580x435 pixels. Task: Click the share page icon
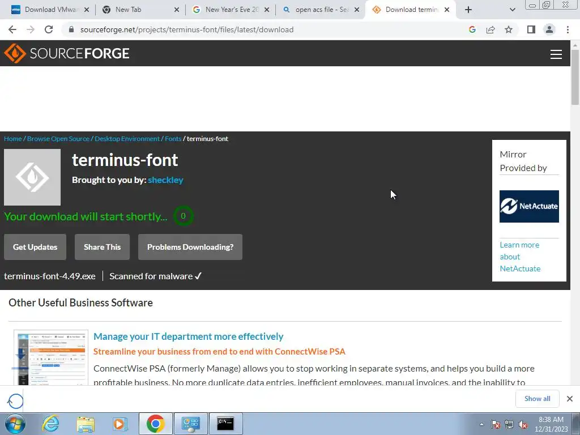pyautogui.click(x=491, y=29)
